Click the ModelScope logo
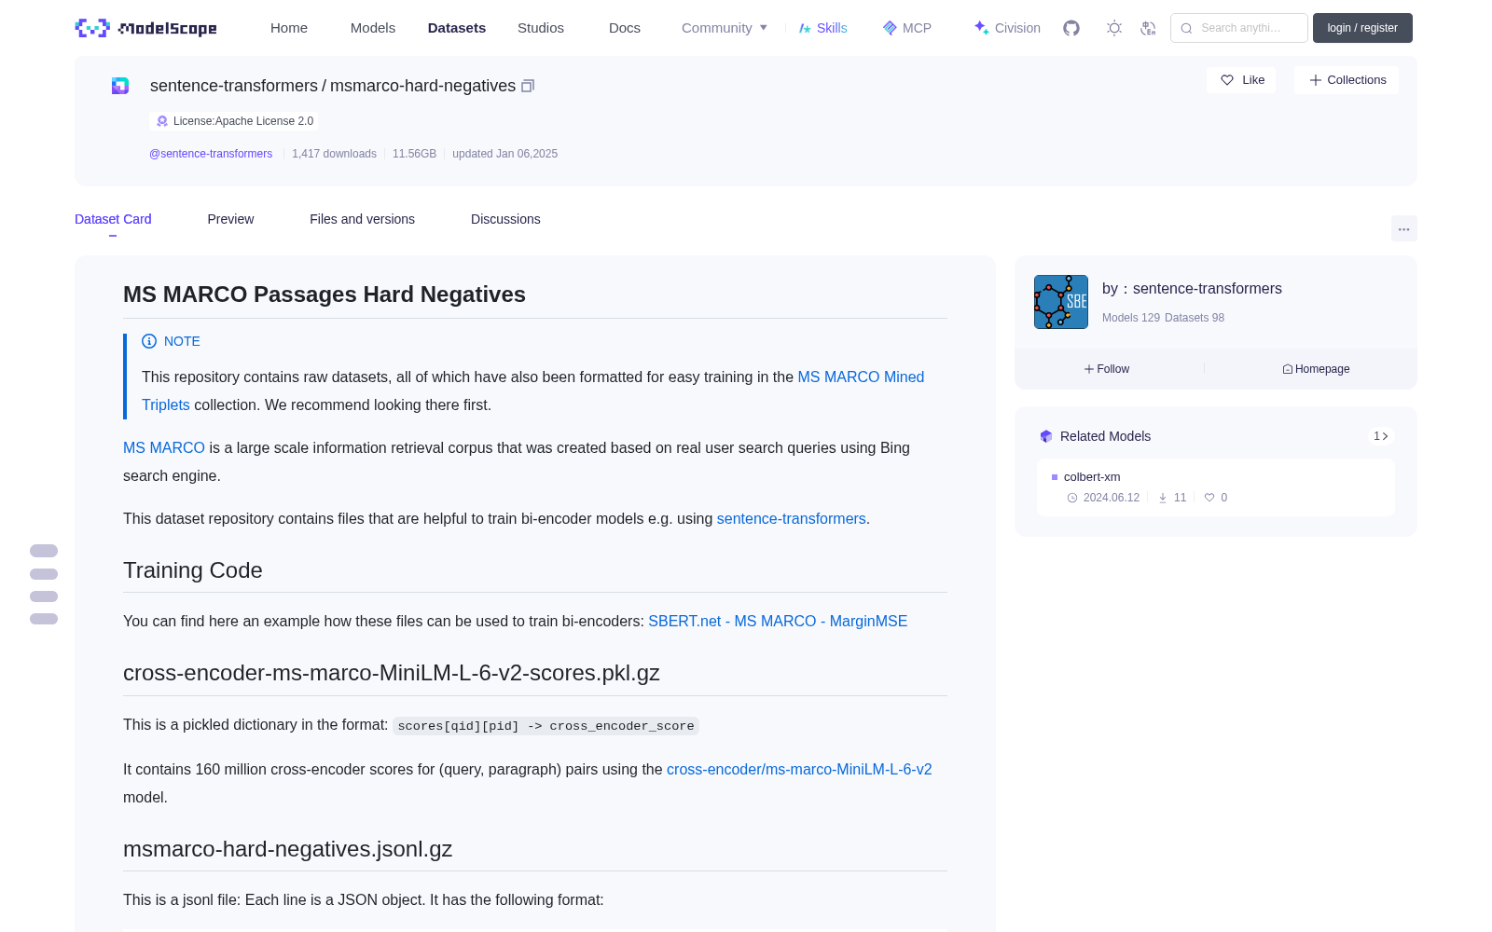The image size is (1492, 932). (x=146, y=28)
